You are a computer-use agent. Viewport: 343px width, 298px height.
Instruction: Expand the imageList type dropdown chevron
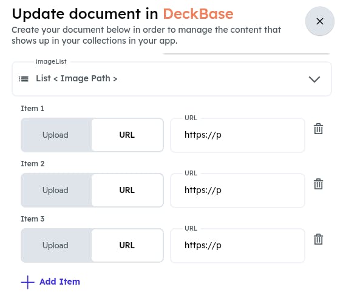[314, 79]
